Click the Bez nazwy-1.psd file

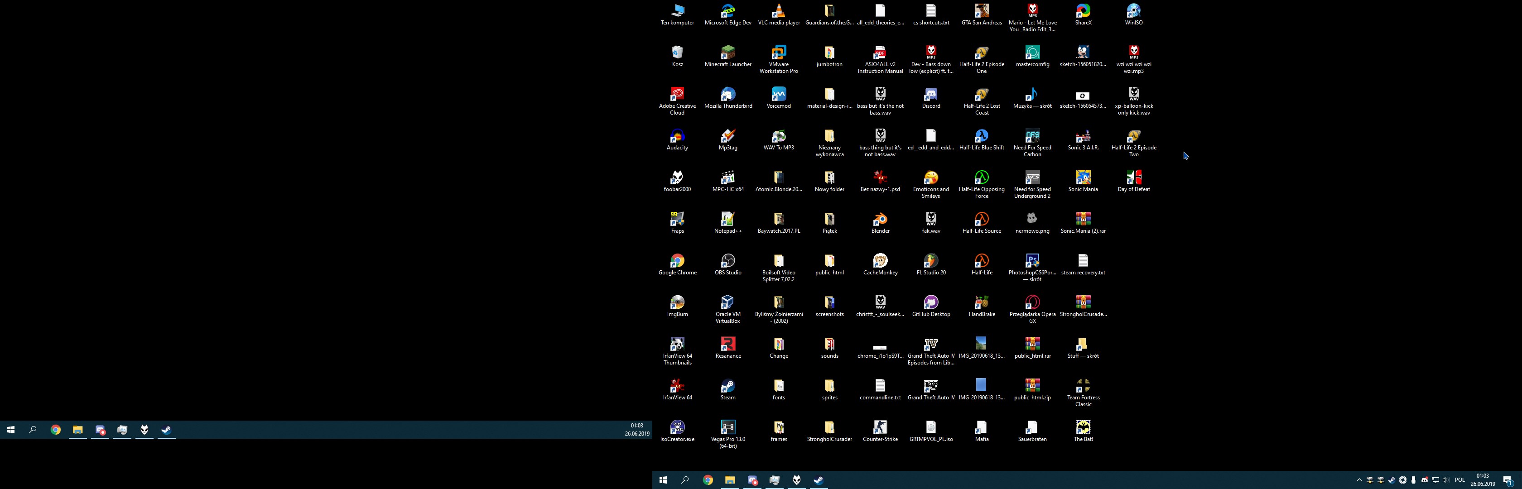coord(880,181)
